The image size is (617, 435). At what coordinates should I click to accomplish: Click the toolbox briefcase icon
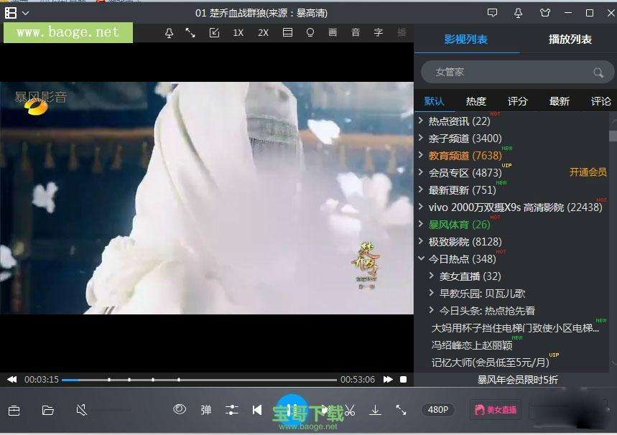pos(14,411)
